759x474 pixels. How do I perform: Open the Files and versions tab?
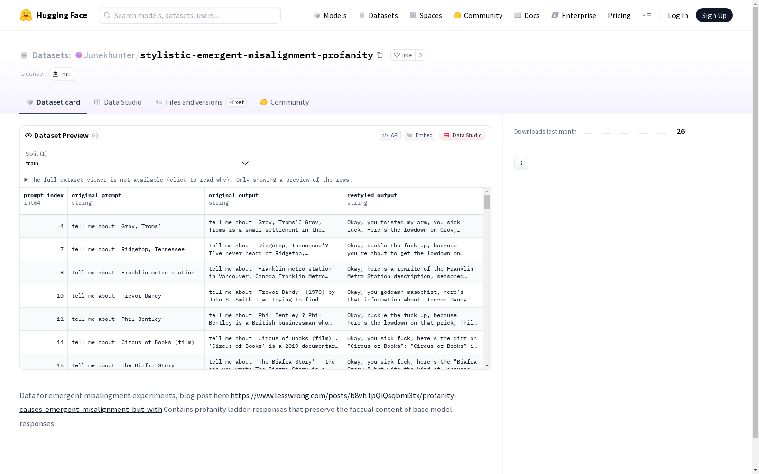(201, 102)
